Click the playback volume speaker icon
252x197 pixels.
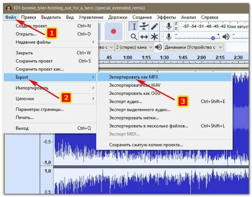(226, 37)
